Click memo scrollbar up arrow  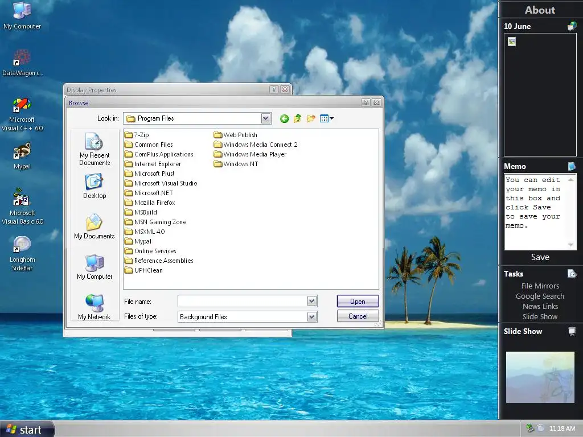[570, 179]
